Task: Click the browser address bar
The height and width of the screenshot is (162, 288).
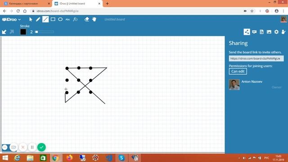Action: click(136, 11)
